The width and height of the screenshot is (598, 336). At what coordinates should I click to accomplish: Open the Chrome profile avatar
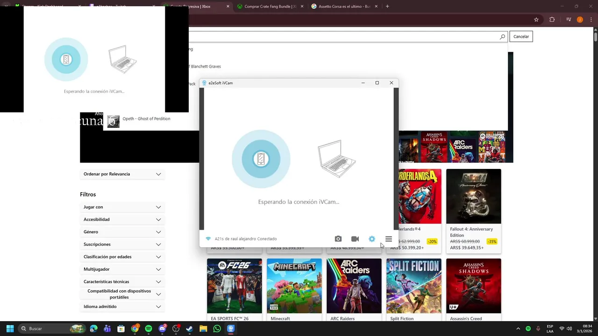[x=580, y=20]
